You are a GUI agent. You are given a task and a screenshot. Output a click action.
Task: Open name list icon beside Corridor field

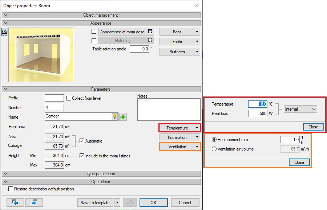click(115, 116)
